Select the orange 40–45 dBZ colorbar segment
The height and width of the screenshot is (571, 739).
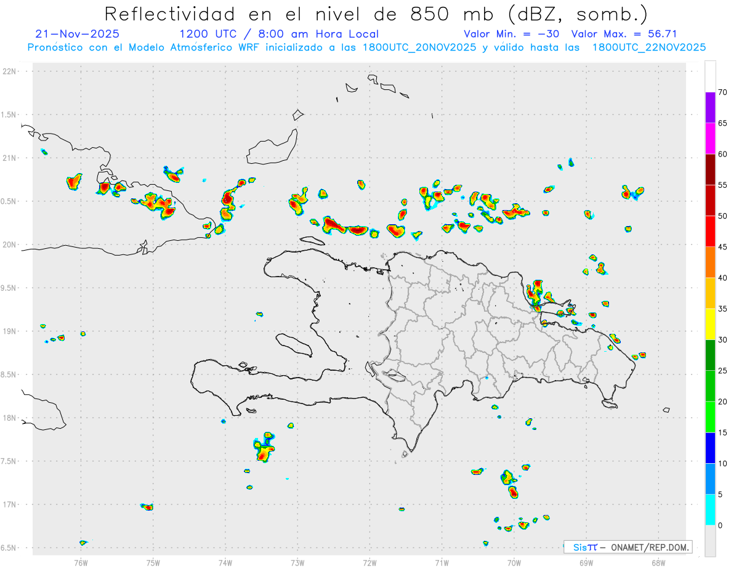tap(710, 262)
